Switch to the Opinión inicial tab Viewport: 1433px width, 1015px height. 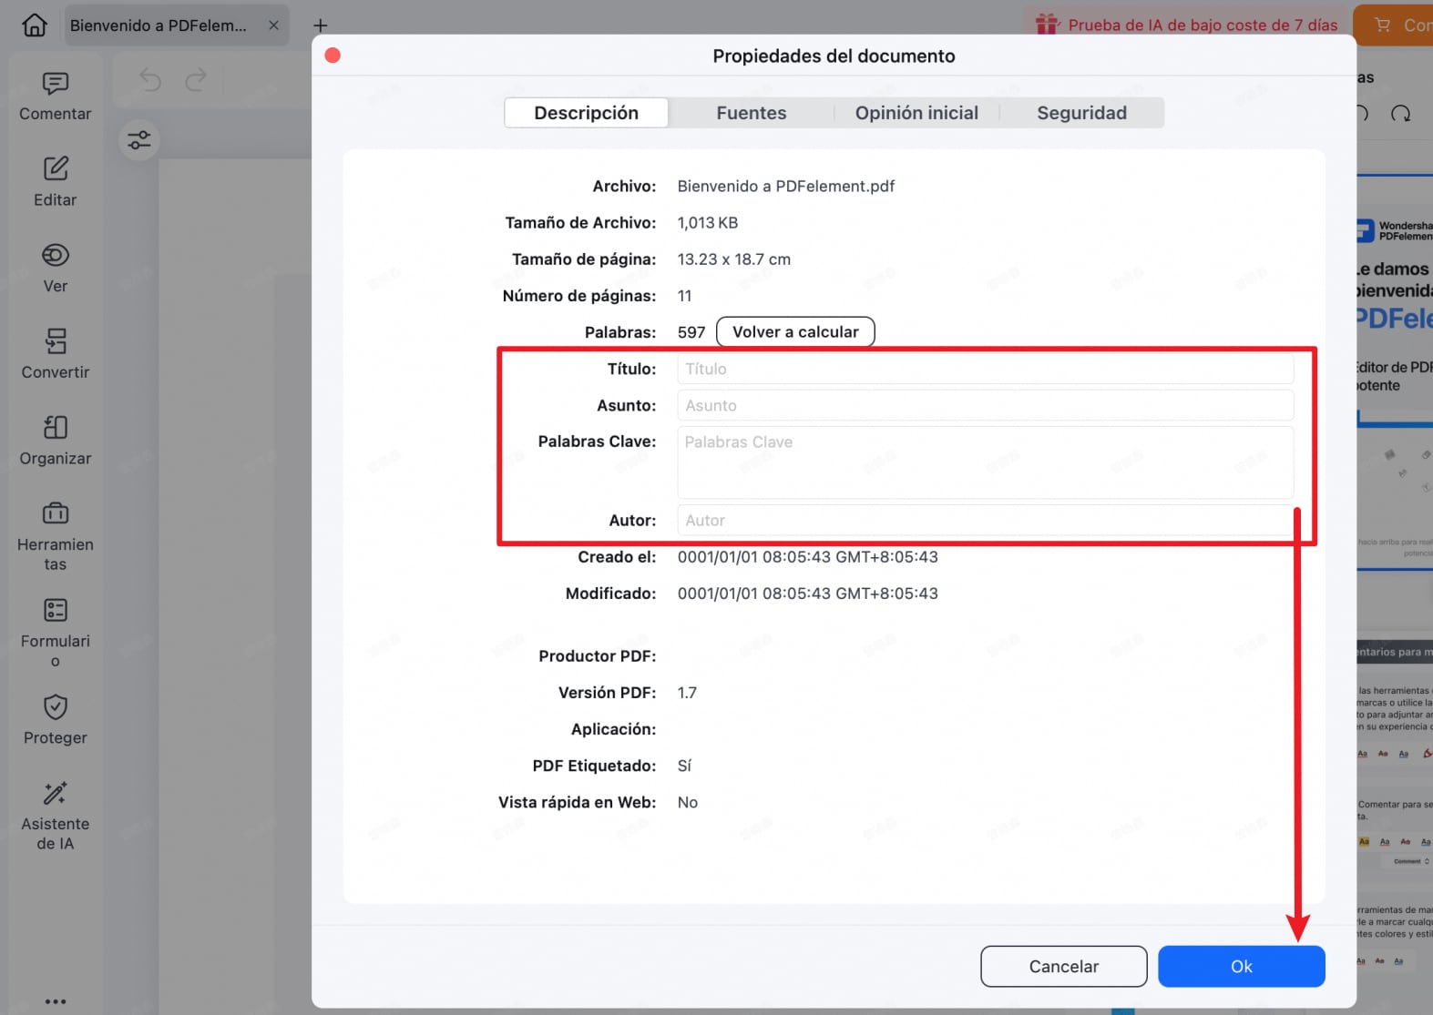(916, 113)
